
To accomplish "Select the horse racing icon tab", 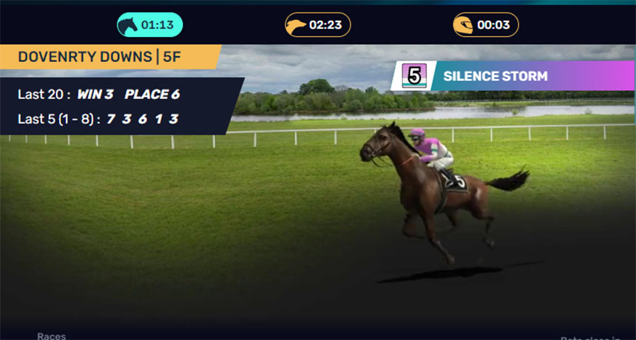I will pos(127,25).
